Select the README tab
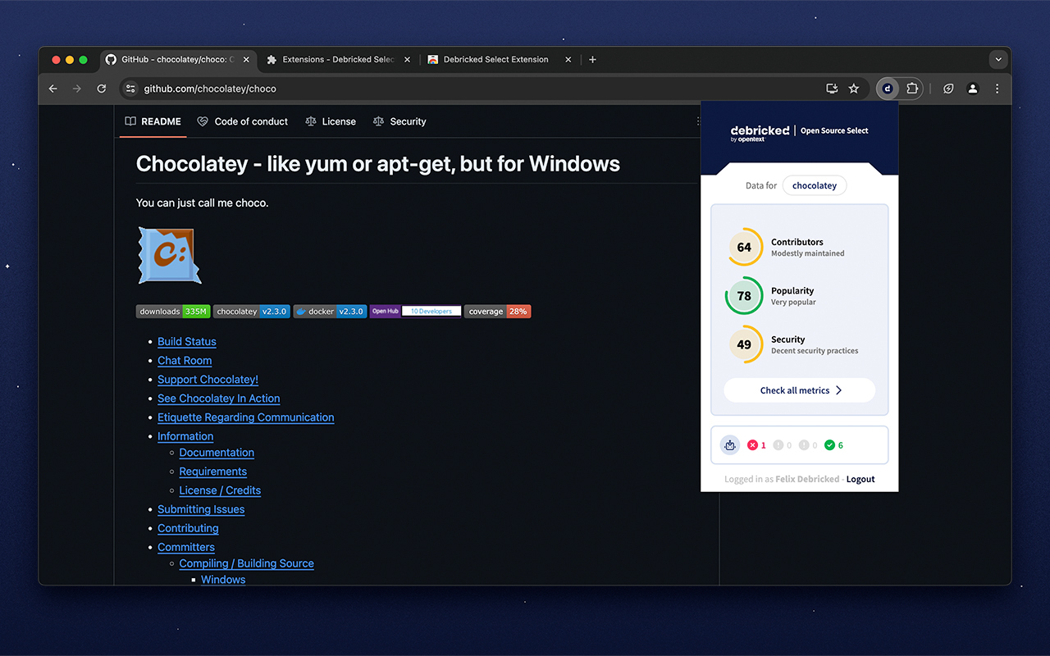 point(153,121)
